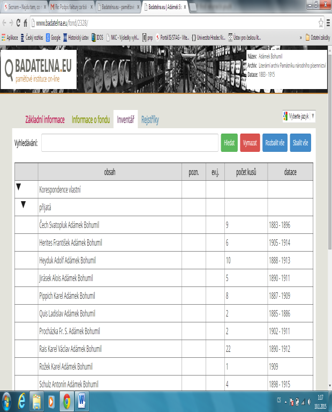Click the datace cell 1885 - 1886
Image resolution: width=332 pixels, height=412 pixels.
(x=290, y=313)
